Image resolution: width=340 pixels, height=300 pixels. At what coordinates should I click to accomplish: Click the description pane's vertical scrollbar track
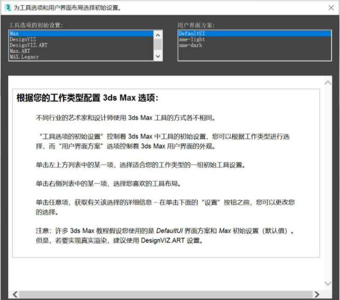tap(327, 182)
